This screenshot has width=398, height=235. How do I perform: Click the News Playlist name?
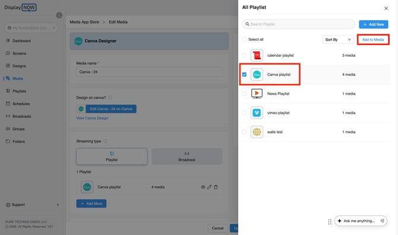click(x=278, y=94)
